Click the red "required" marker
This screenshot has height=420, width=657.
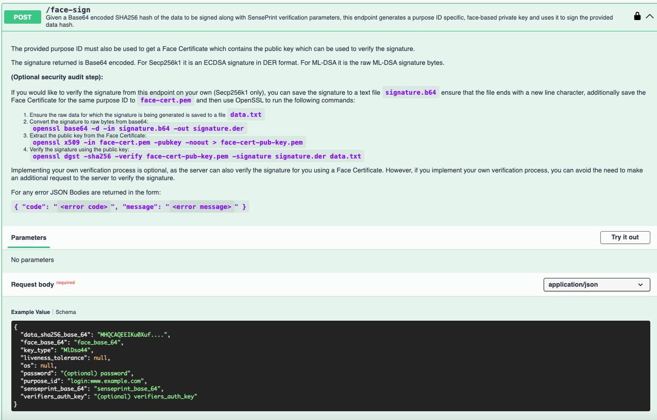(65, 283)
